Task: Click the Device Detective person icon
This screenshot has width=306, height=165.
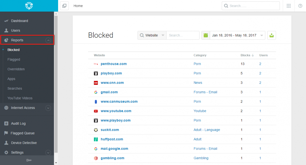Action: coord(6,143)
